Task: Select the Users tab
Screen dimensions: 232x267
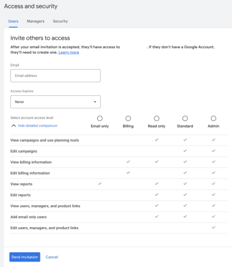Action: point(13,21)
